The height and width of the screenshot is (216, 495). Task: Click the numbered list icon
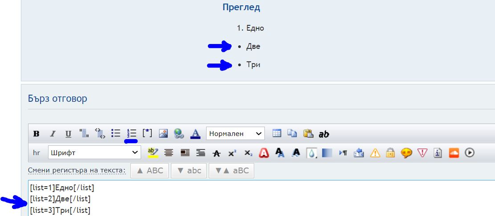tap(131, 133)
